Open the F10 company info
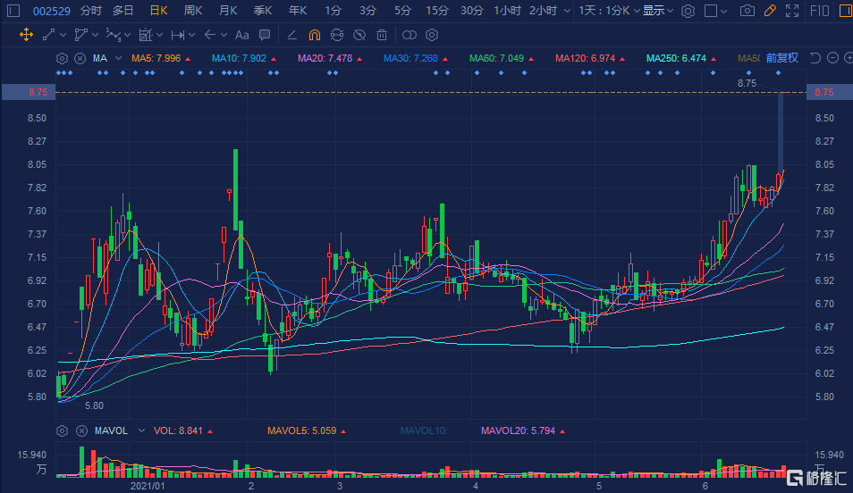Image resolution: width=853 pixels, height=493 pixels. [x=820, y=11]
